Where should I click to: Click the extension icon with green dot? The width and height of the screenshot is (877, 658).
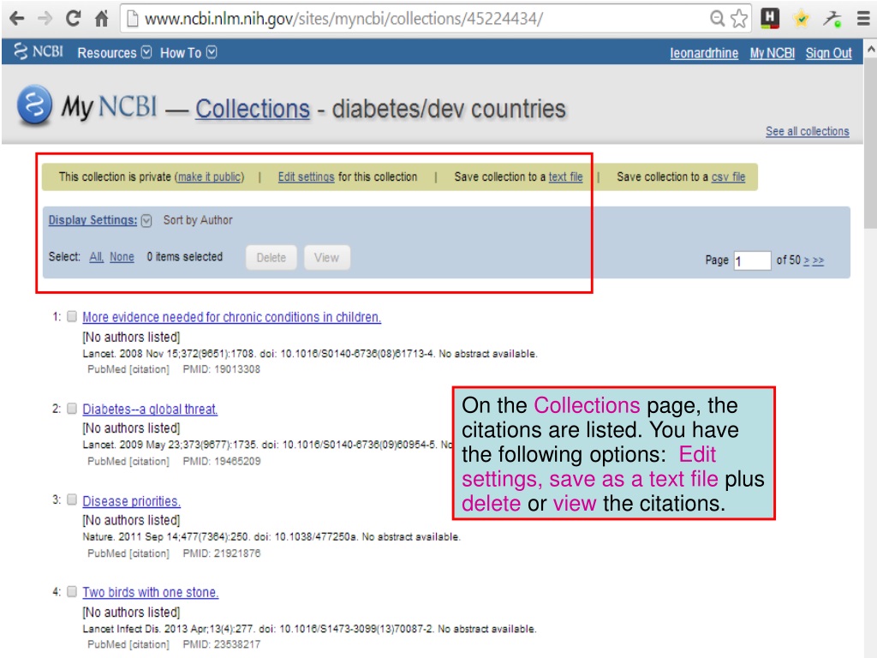(x=832, y=19)
